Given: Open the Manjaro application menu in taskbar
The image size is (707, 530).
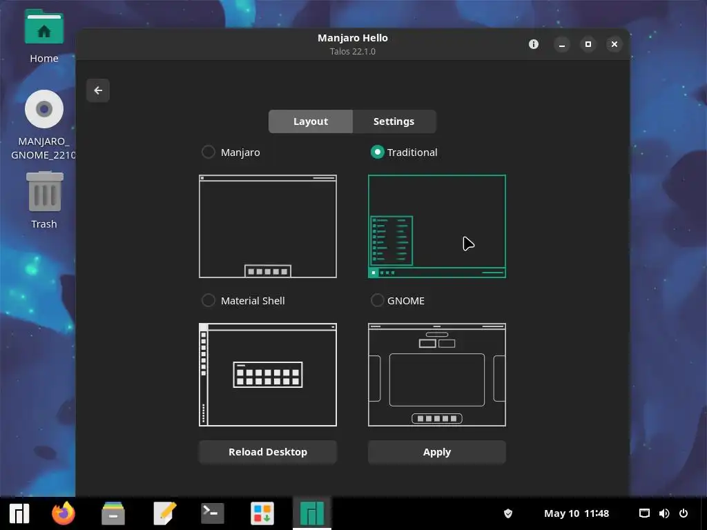Looking at the screenshot, I should click(x=19, y=513).
